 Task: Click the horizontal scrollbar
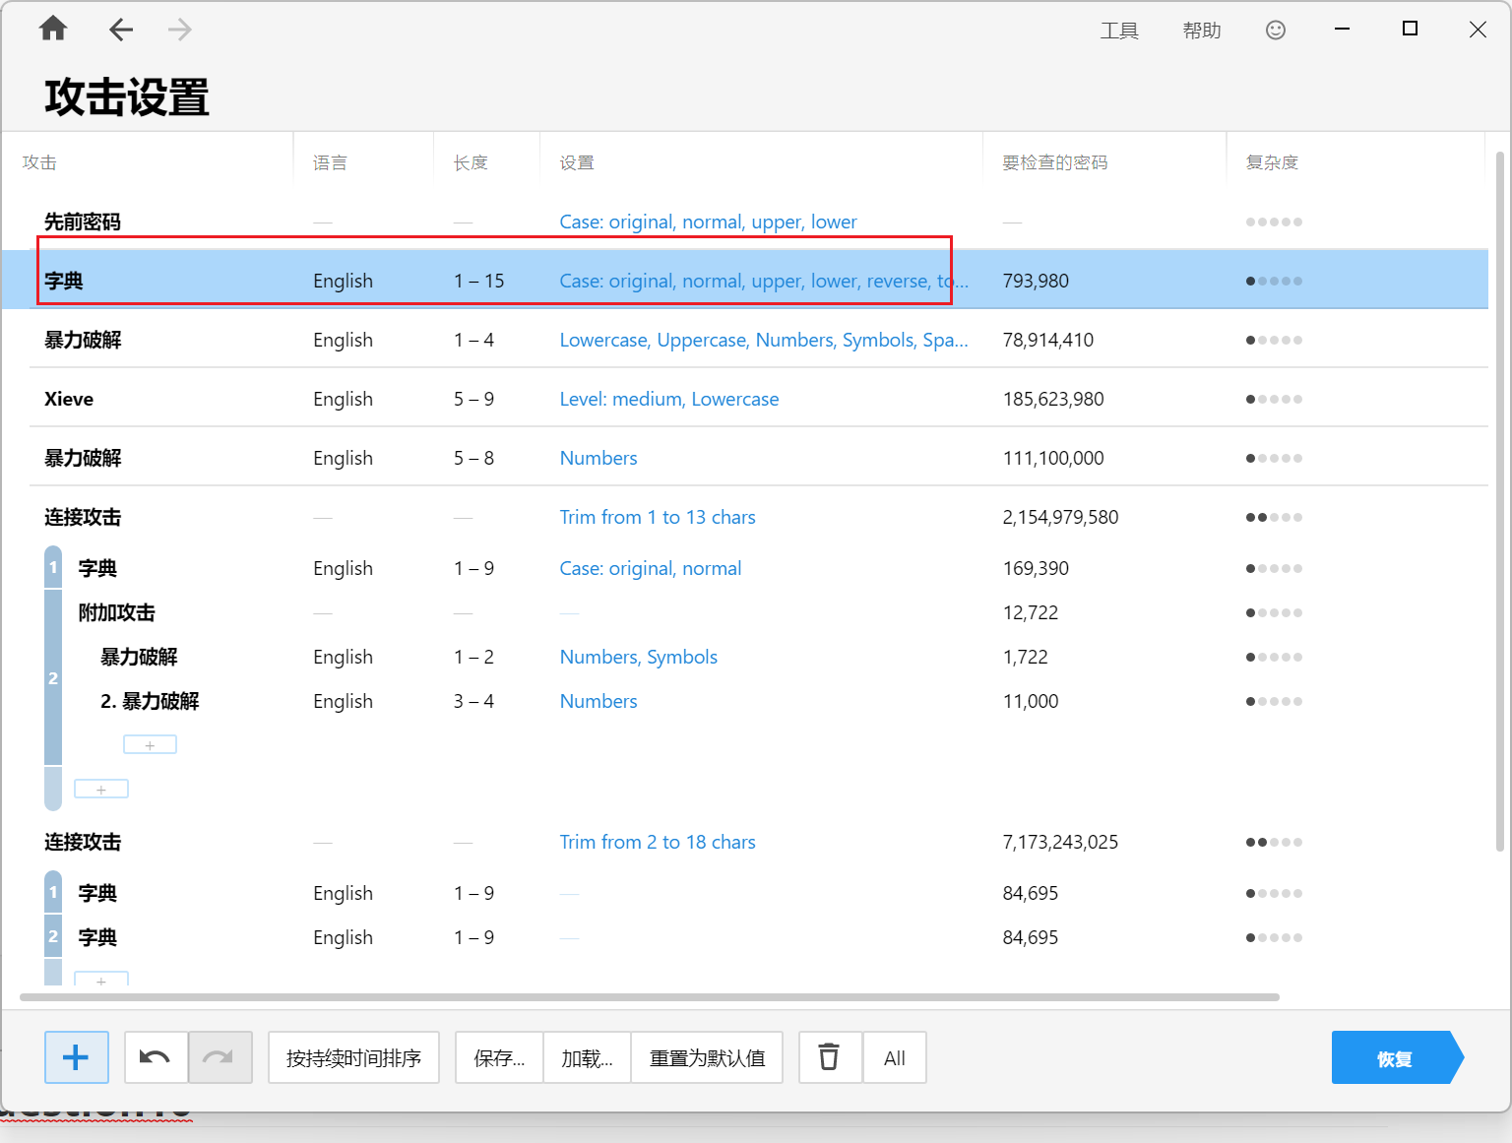click(650, 997)
